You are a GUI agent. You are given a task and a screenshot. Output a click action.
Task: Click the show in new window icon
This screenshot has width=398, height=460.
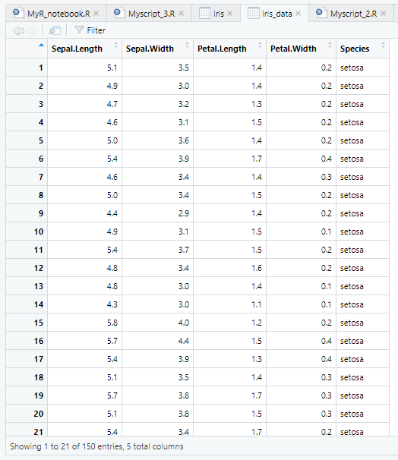click(x=55, y=30)
